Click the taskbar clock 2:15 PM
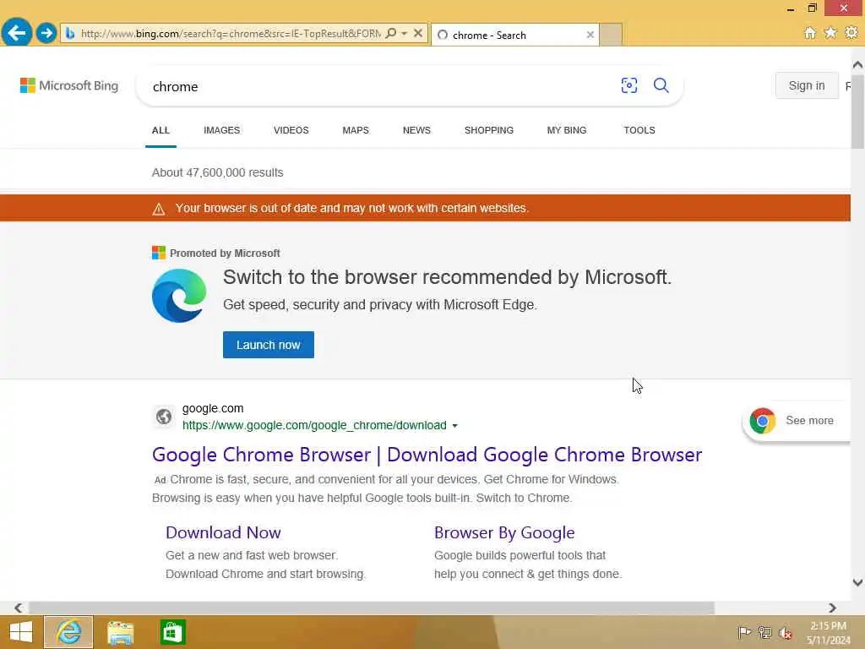This screenshot has width=865, height=649. tap(828, 626)
